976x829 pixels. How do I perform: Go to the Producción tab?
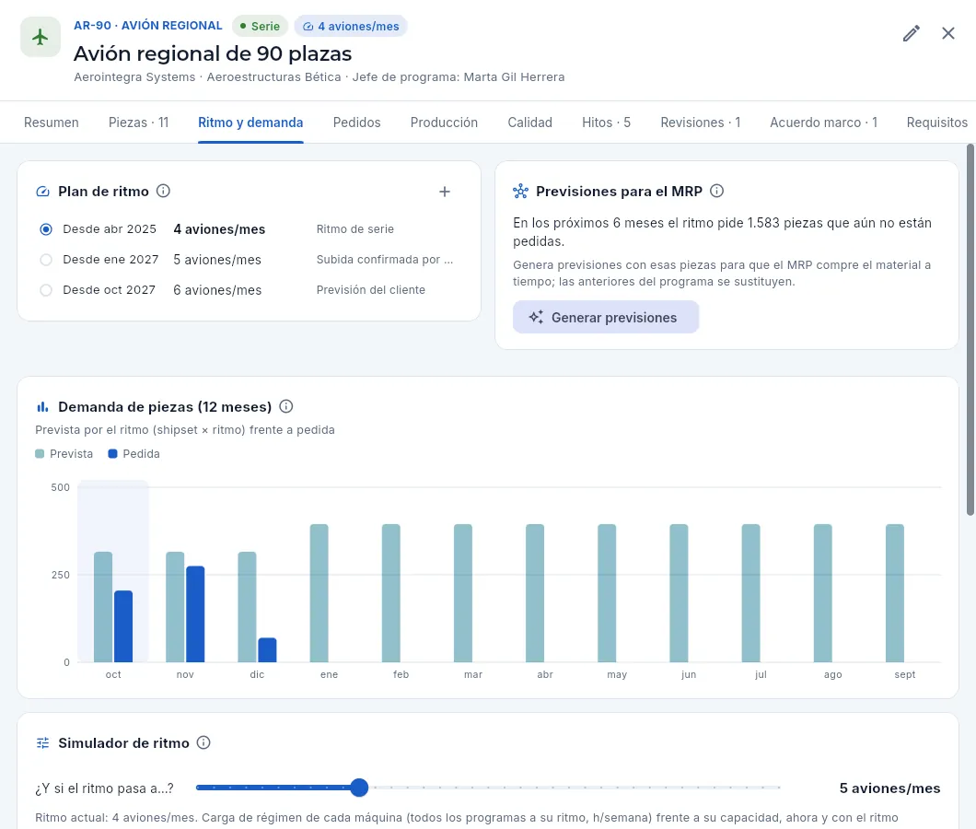[444, 123]
